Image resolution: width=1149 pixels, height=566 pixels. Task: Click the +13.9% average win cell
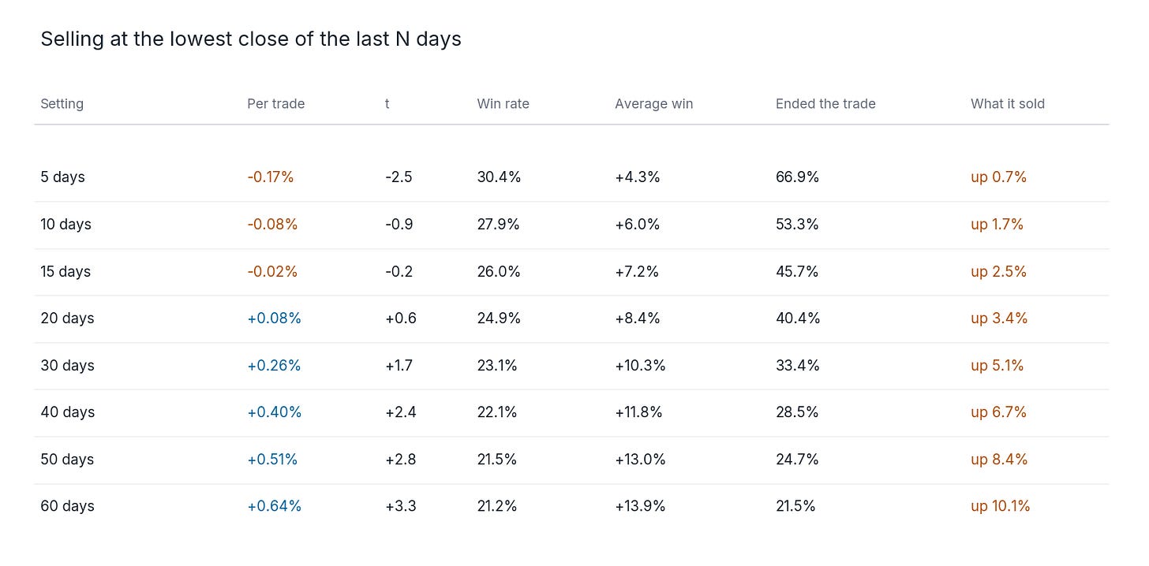640,506
